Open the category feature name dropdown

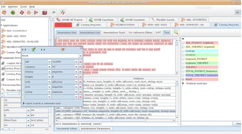click(49, 67)
